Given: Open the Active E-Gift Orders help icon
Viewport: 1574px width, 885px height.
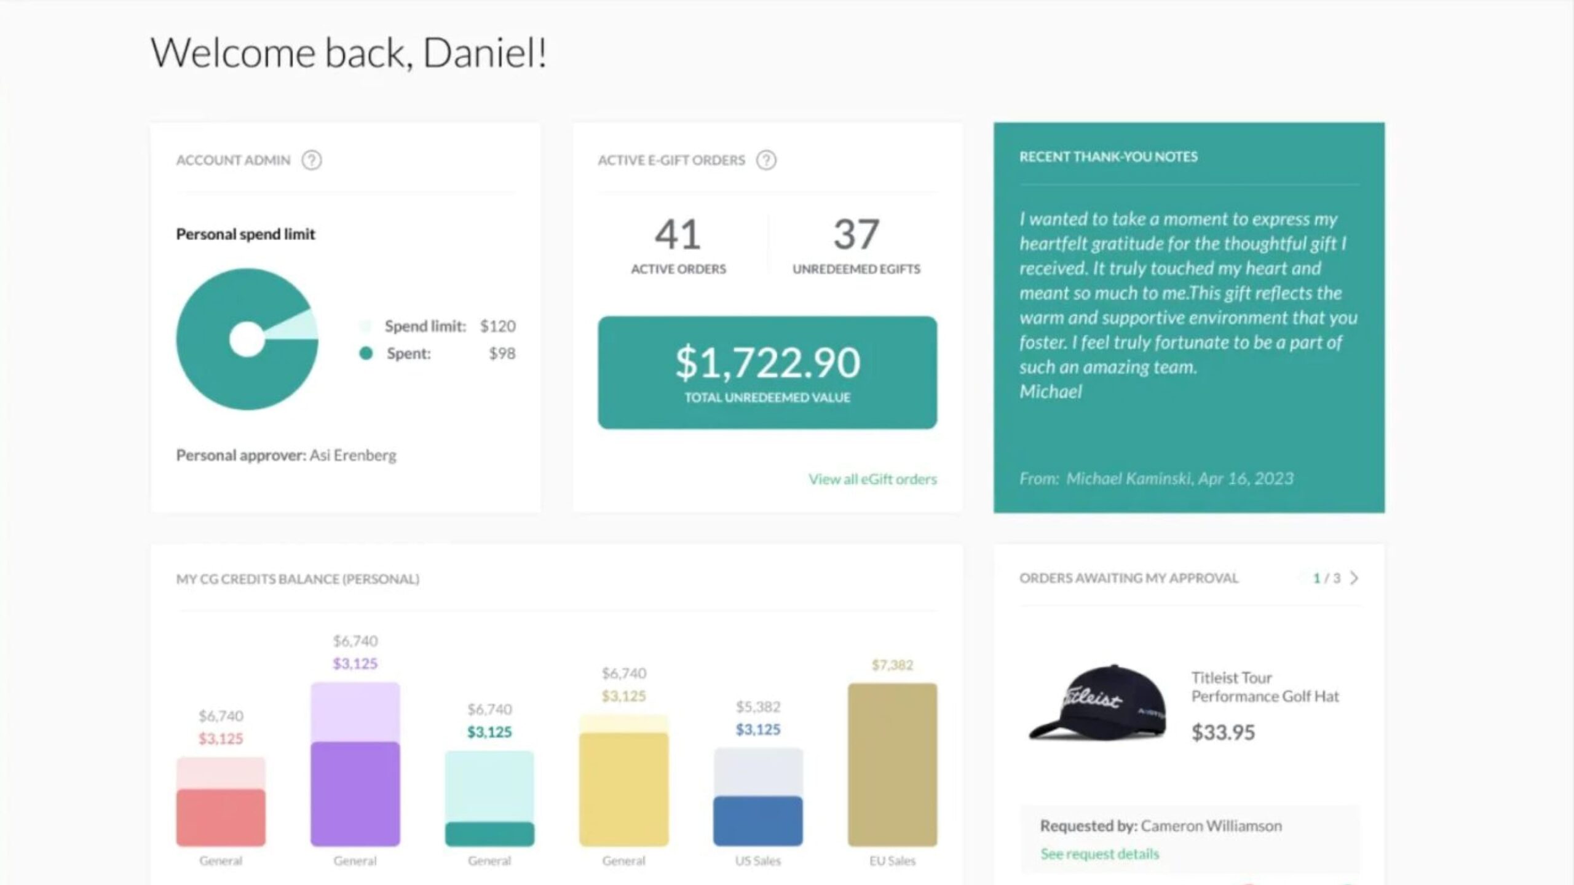Looking at the screenshot, I should click(766, 160).
